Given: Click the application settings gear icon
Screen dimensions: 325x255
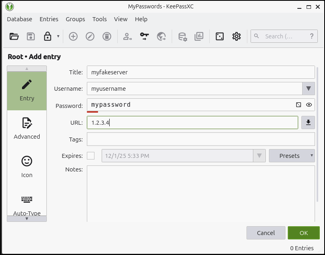Looking at the screenshot, I should 236,36.
